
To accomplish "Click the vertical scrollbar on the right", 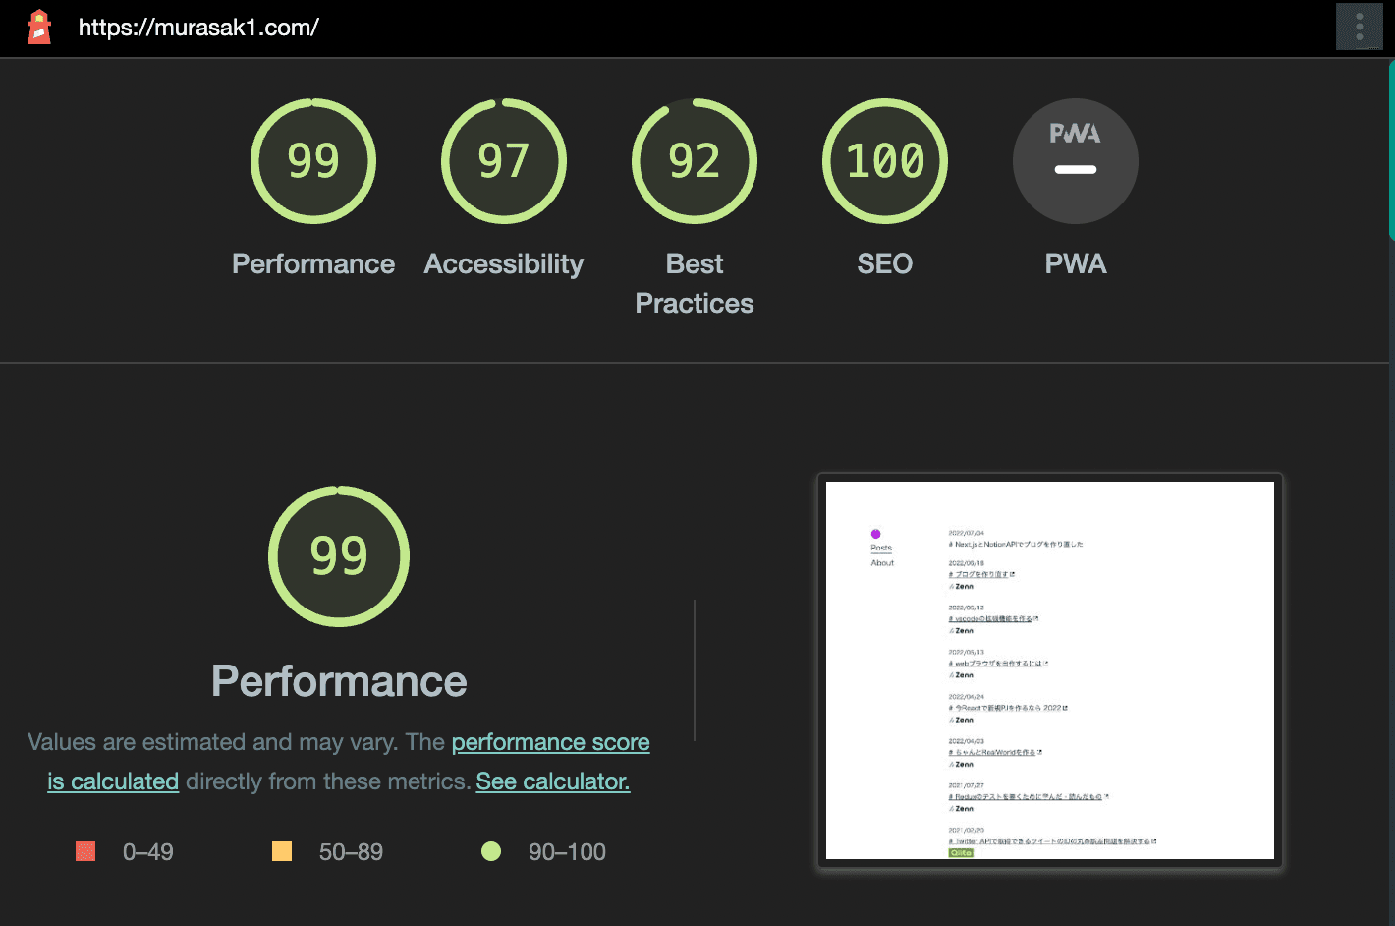I will (1391, 149).
